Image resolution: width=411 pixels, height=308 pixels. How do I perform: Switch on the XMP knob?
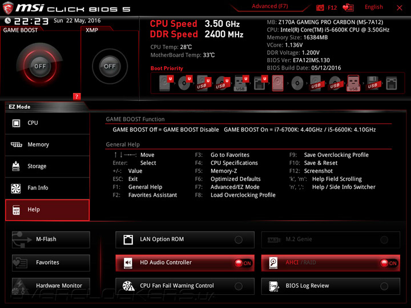point(110,66)
